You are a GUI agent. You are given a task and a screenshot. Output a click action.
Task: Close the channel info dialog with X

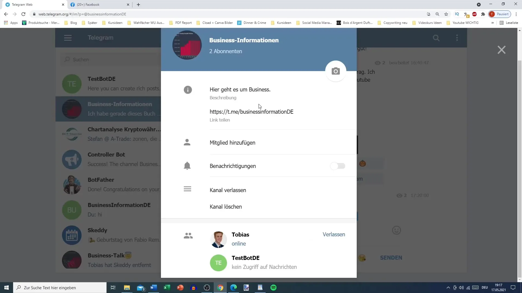[x=501, y=50]
